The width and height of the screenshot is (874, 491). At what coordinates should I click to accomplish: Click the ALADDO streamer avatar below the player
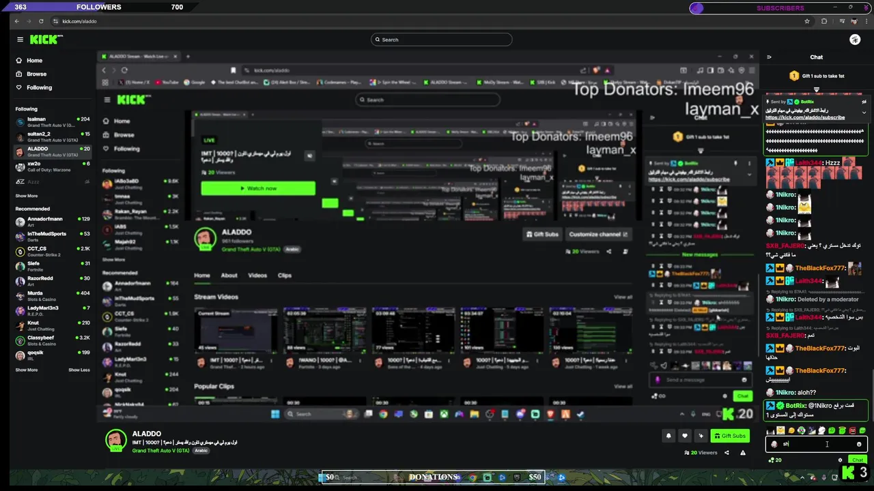pyautogui.click(x=115, y=441)
